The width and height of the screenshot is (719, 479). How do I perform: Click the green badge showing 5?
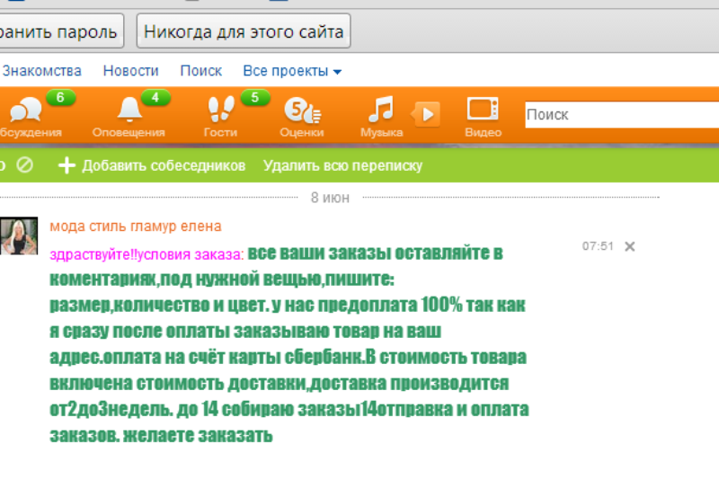point(255,97)
